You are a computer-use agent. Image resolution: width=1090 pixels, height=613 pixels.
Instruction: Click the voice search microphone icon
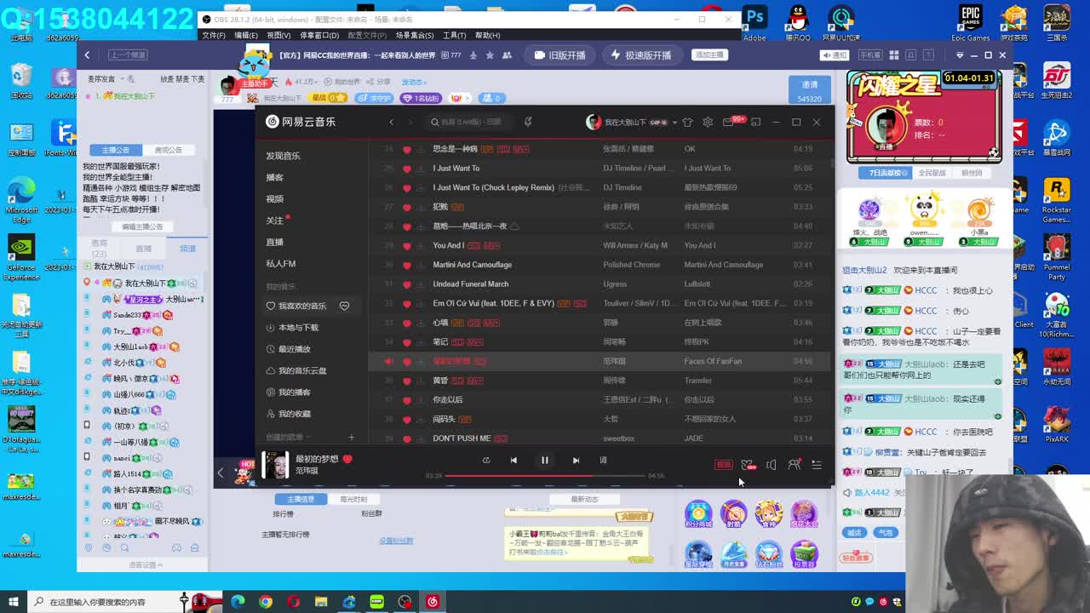coord(528,122)
